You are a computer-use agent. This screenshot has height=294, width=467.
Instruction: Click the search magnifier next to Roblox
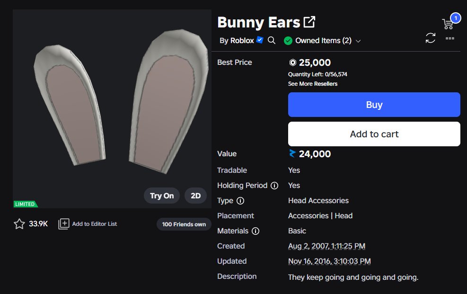point(271,40)
